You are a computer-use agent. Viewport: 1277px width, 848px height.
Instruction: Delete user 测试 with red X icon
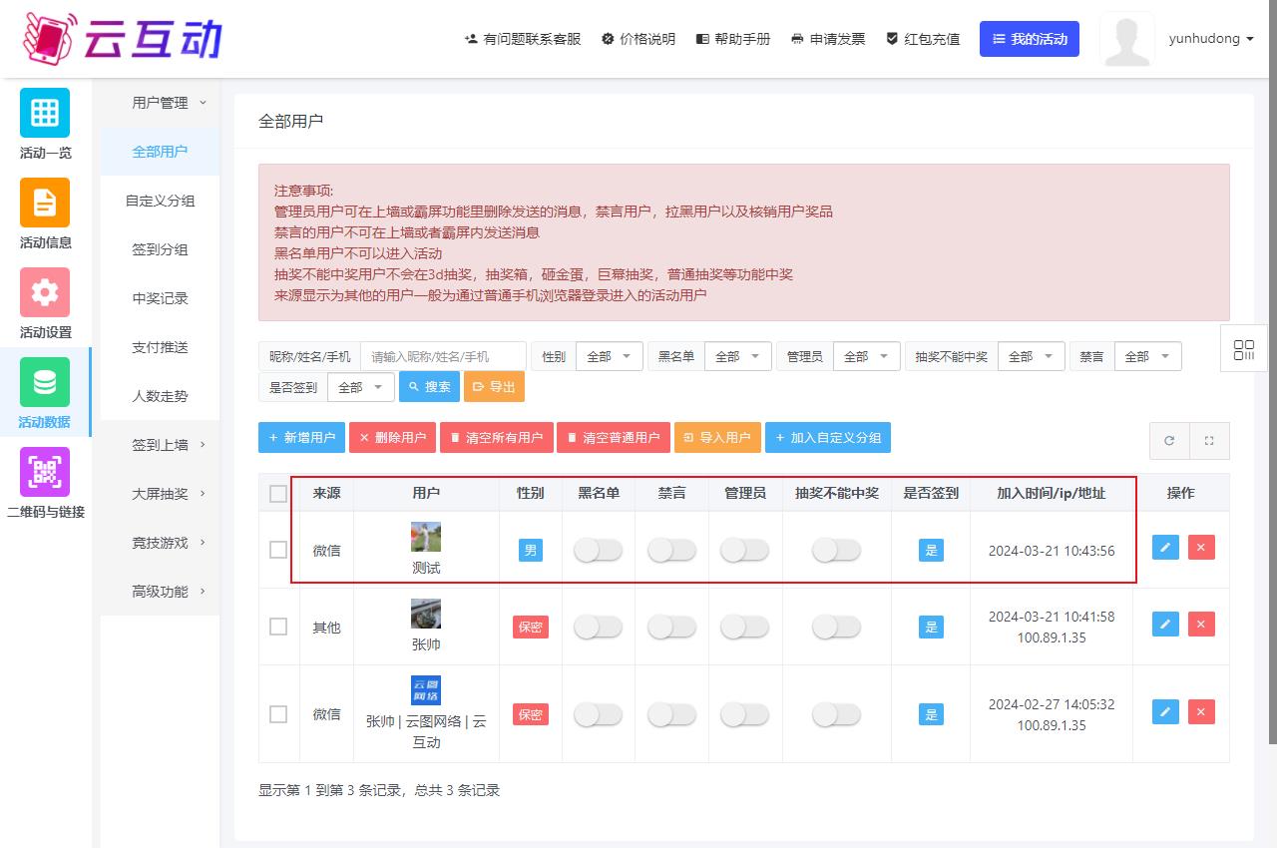pos(1201,547)
